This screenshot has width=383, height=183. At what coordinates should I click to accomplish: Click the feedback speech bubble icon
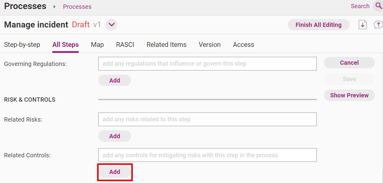378,25
